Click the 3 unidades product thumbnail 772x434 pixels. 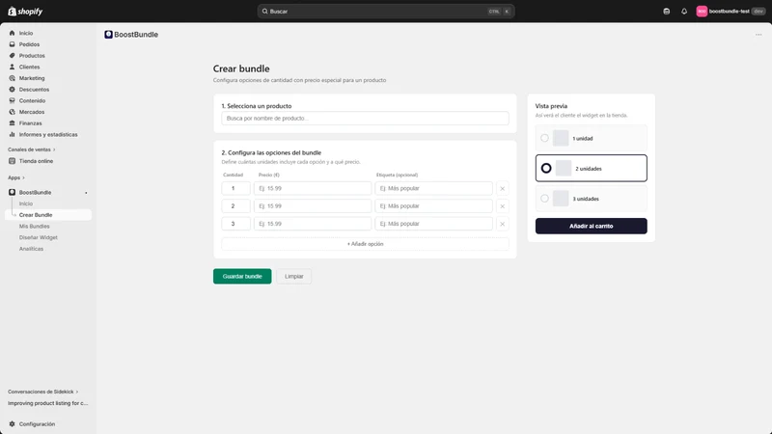pyautogui.click(x=561, y=199)
